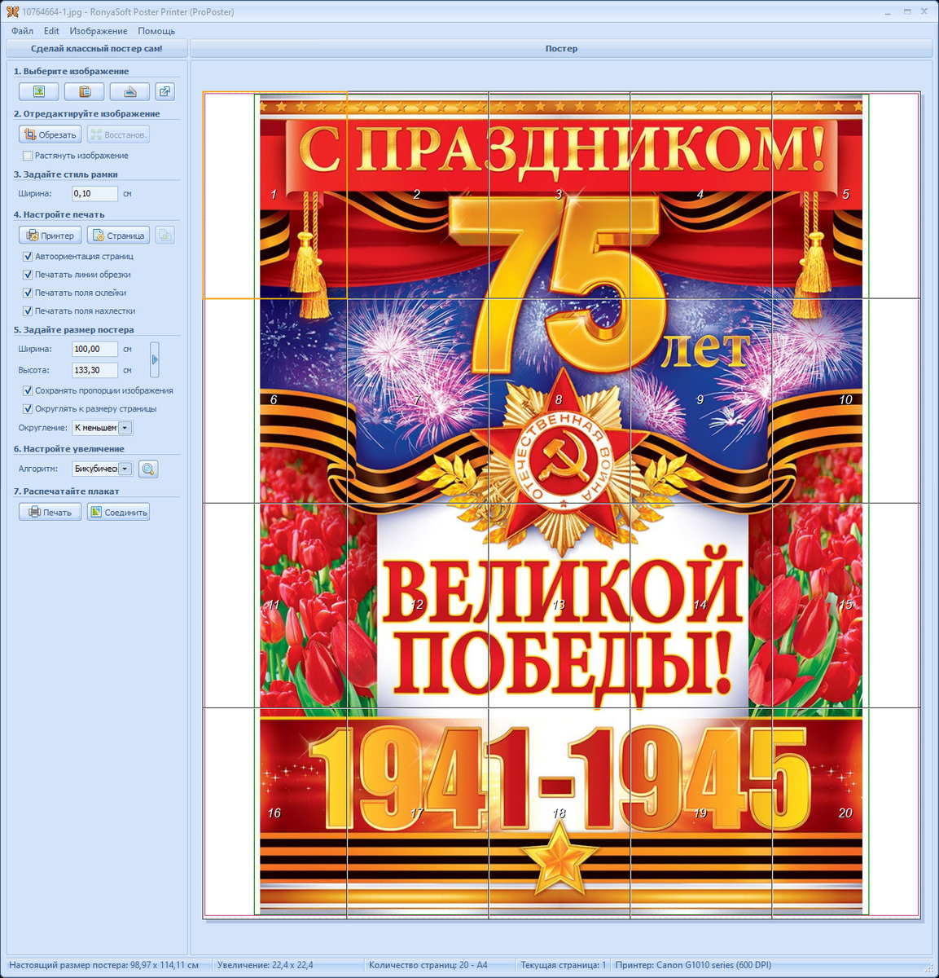
Task: Select poster page tile 5
Action: click(x=845, y=195)
